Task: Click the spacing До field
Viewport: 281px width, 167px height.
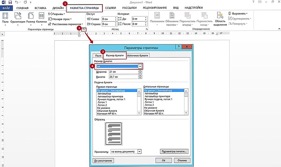Action: pyautogui.click(x=138, y=19)
